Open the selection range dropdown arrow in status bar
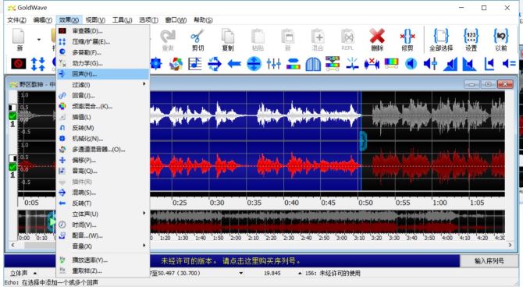Viewport: 523px width, 290px height. (x=241, y=273)
